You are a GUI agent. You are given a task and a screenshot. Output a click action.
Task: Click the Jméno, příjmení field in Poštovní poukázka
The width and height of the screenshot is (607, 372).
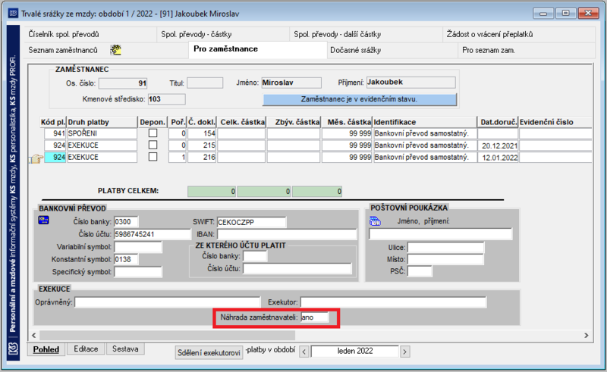[441, 234]
